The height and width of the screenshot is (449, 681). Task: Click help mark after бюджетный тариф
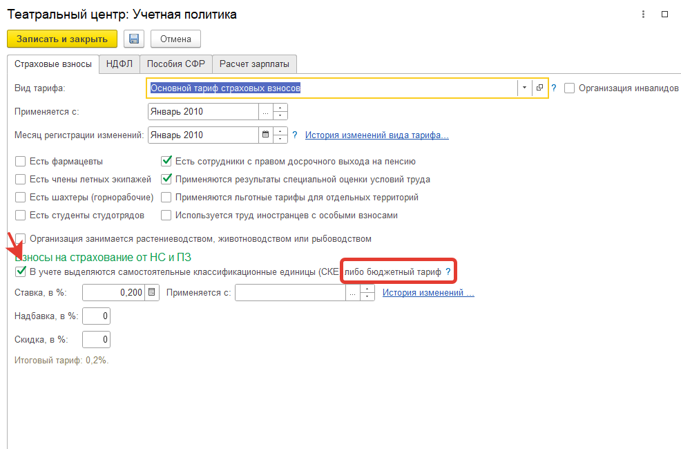tap(448, 272)
